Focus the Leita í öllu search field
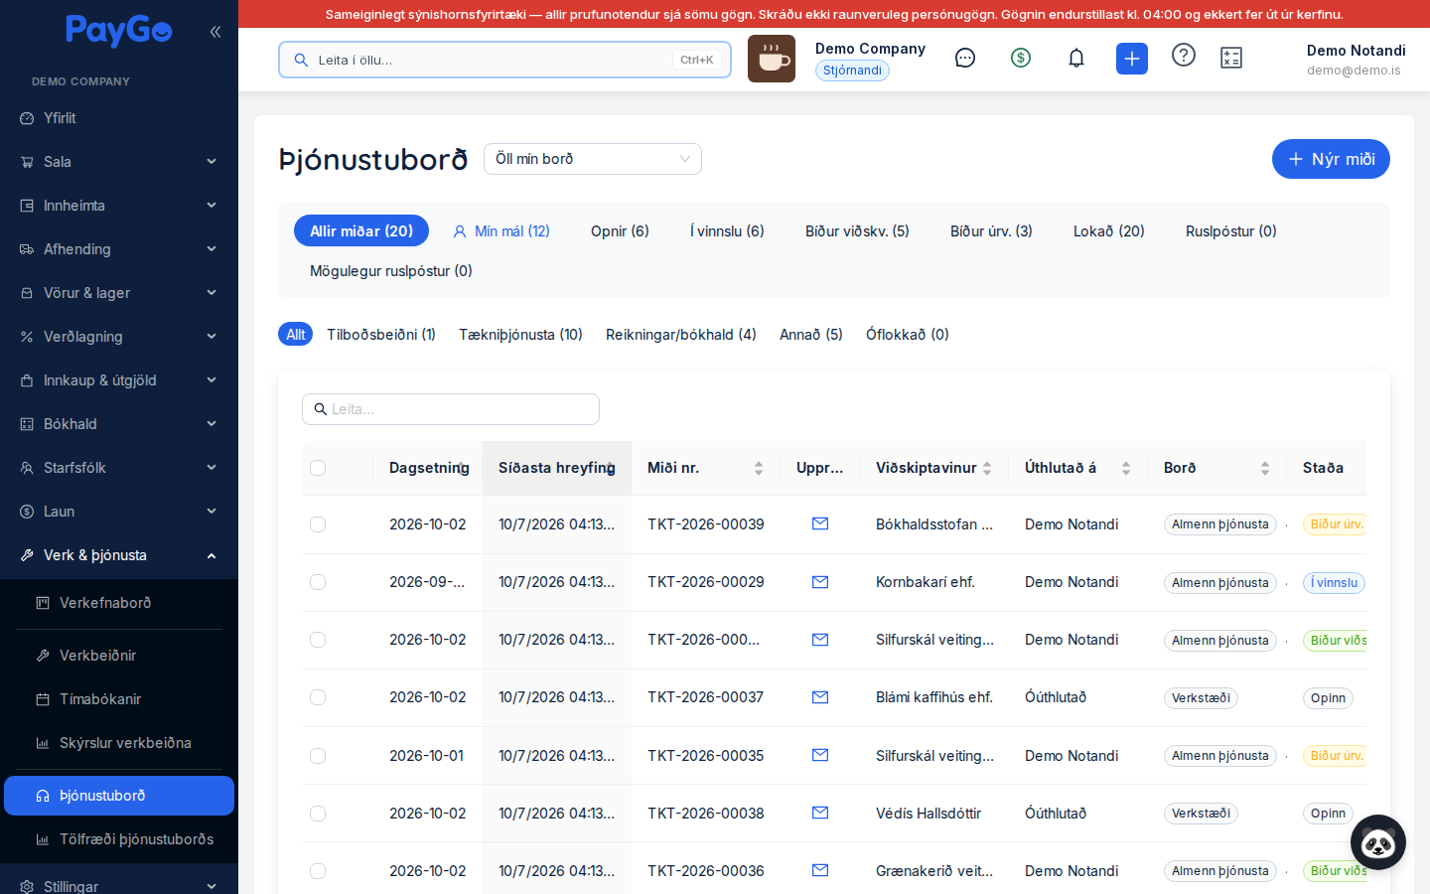The height and width of the screenshot is (894, 1430). coord(504,60)
